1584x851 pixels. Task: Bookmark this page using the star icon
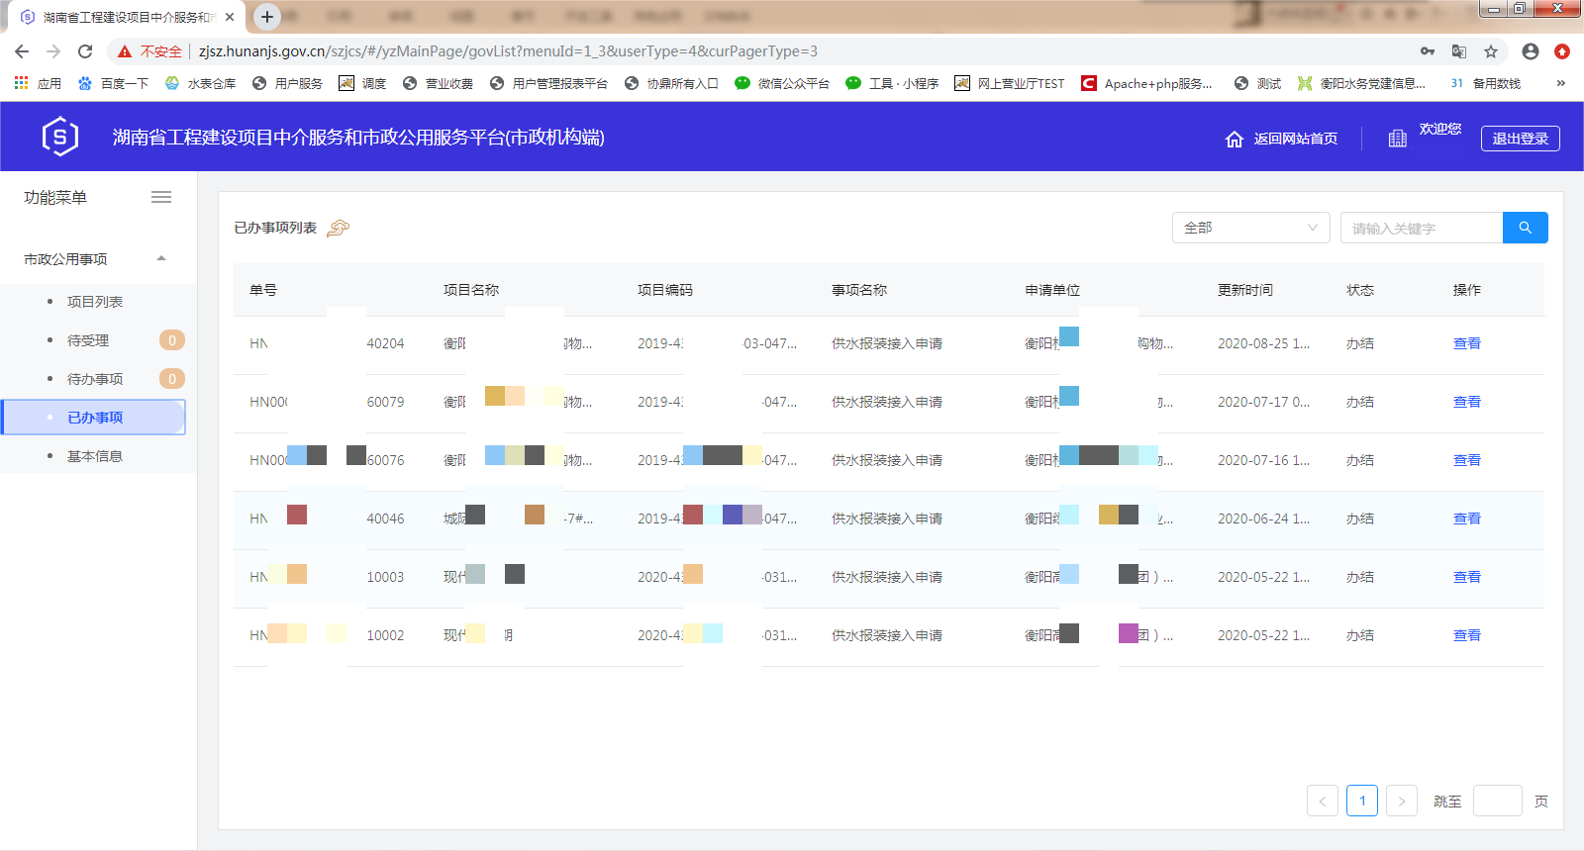[1491, 51]
